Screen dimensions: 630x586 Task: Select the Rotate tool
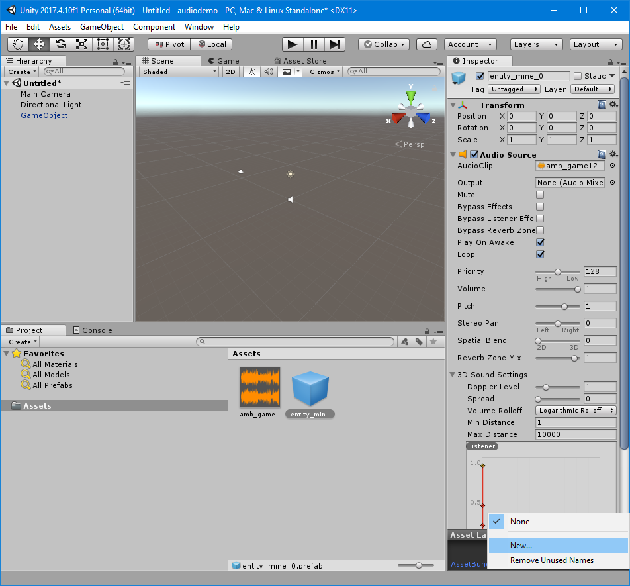[61, 44]
